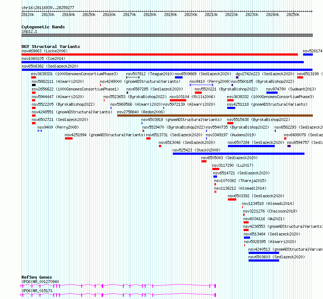Click nsv1070342 (Thareja2015) label
323x299 pixels.
(240, 181)
